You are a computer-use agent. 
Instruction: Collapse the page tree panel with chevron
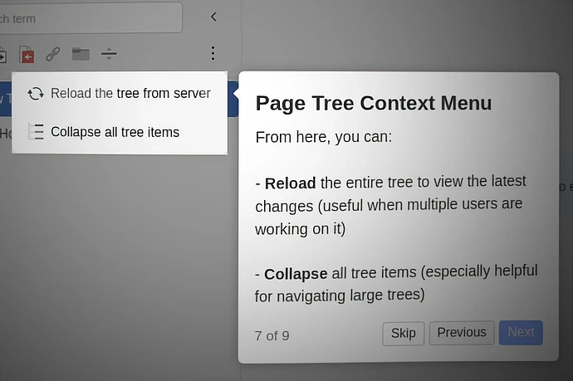(213, 17)
